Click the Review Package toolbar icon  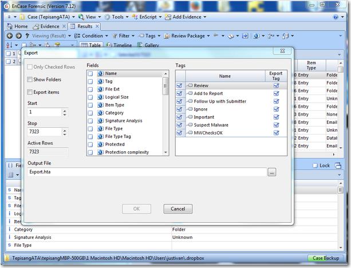click(x=167, y=36)
